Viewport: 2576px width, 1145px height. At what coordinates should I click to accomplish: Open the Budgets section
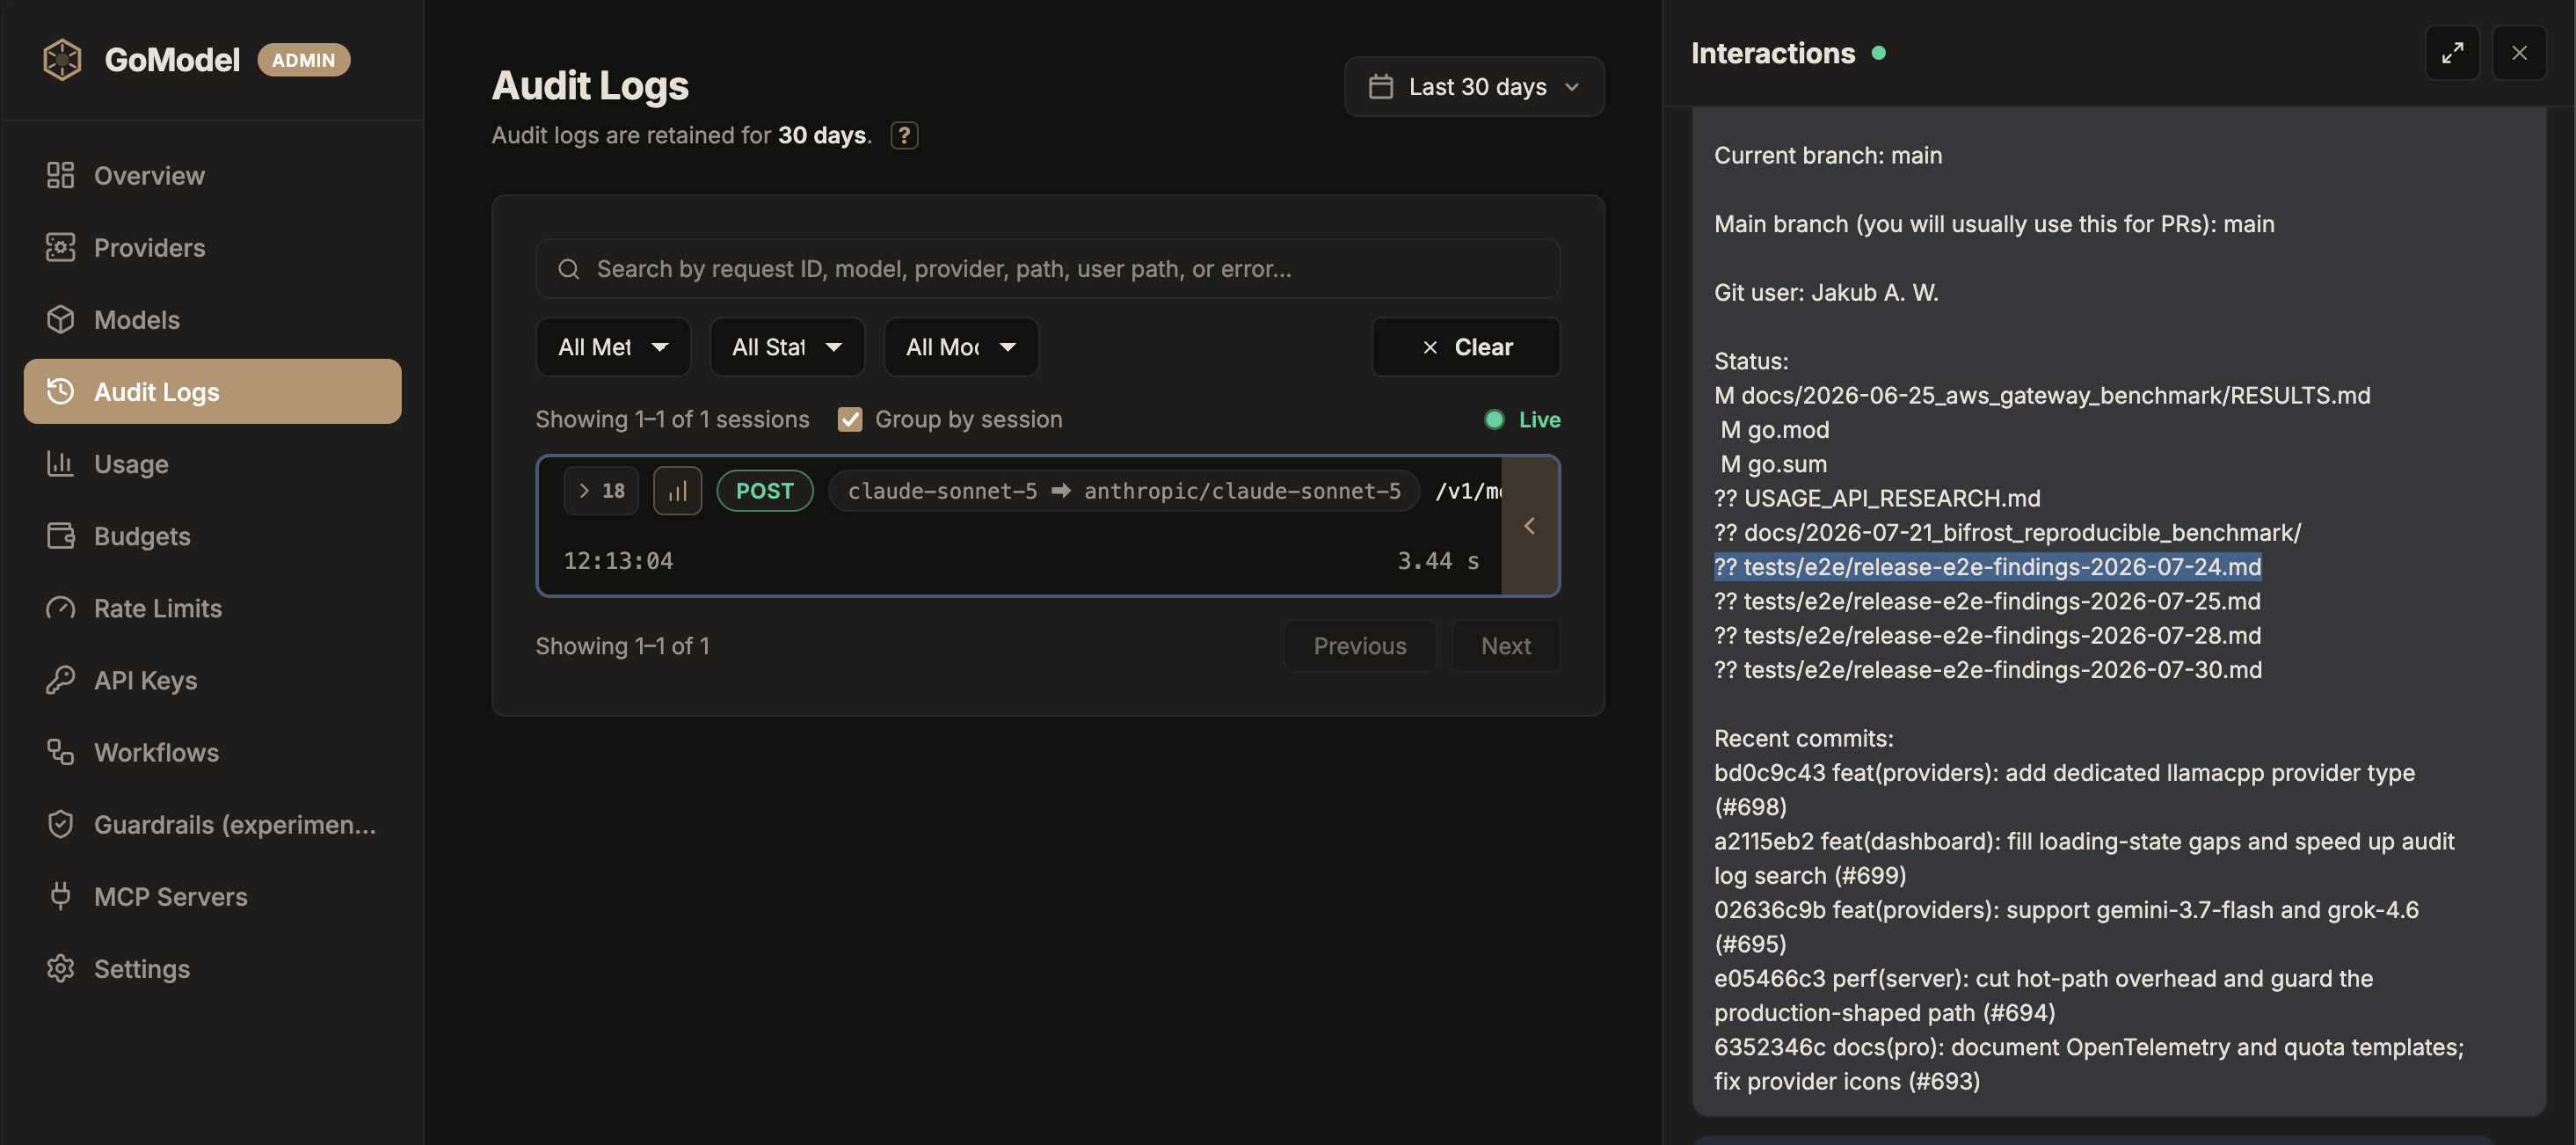[x=212, y=535]
